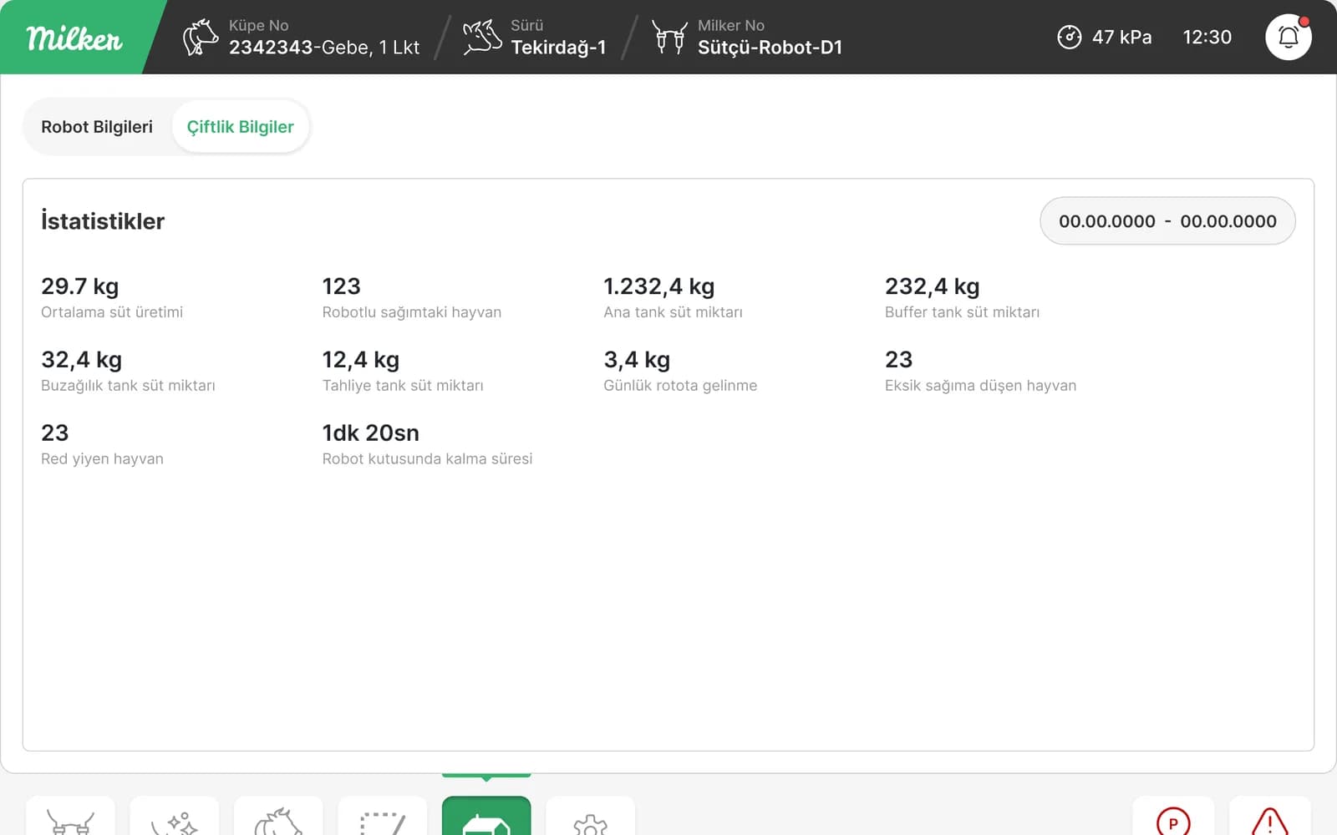
Task: Click the 1.232,4 kg value
Action: click(658, 286)
